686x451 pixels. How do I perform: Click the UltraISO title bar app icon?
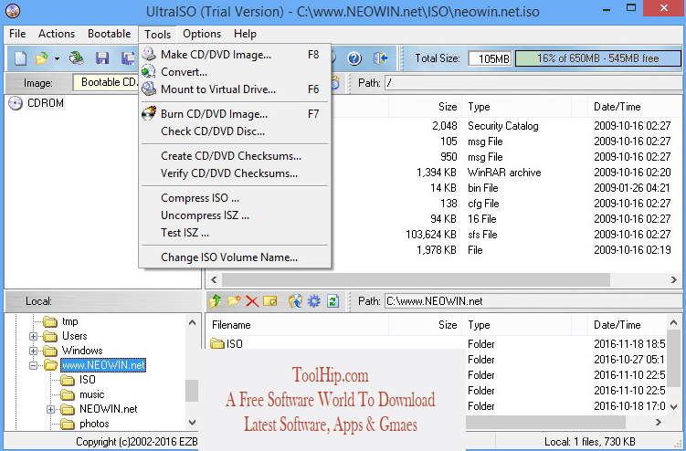tap(13, 10)
